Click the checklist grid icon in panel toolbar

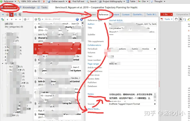(x=16, y=15)
